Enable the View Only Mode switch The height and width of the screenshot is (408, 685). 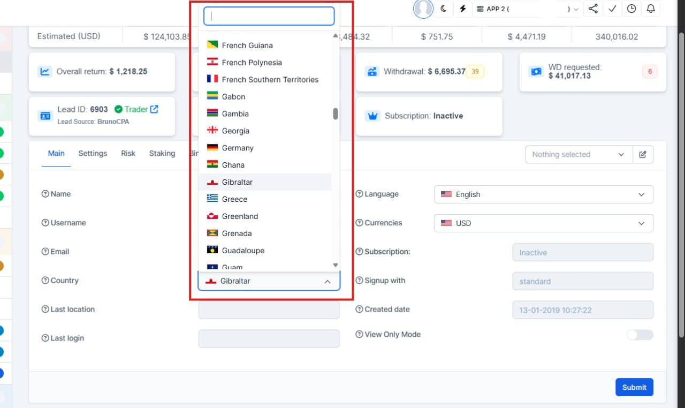[640, 335]
